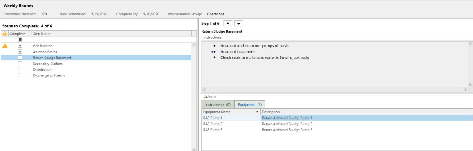
Task: Click the Complete column header
Action: tap(20, 34)
